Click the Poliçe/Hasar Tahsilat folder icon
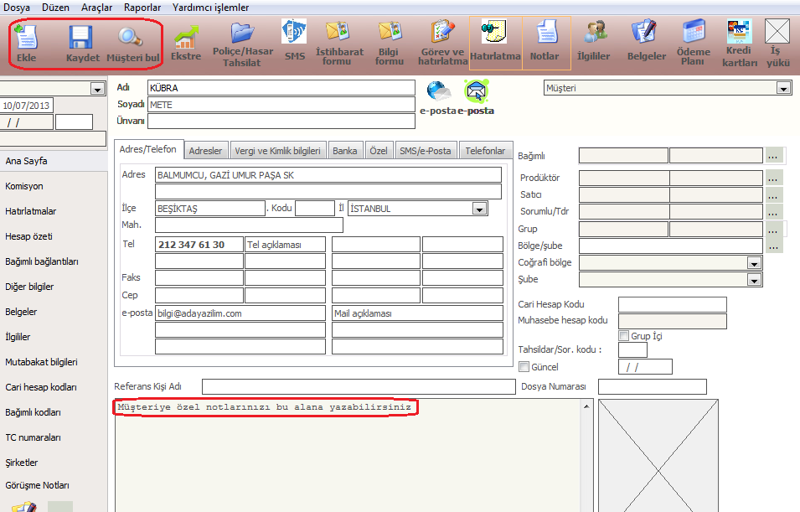Screen dimensions: 800x512 coord(241,33)
